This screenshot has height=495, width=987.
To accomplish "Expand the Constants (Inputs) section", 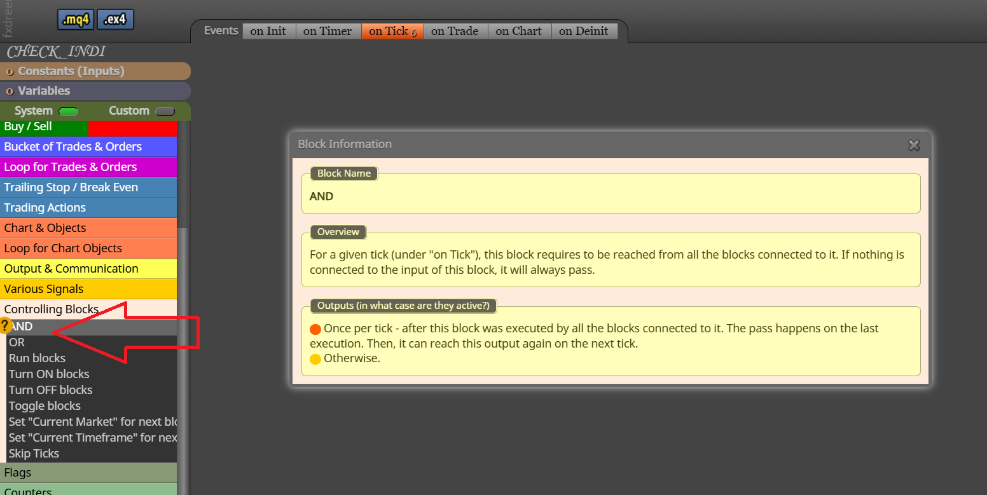I will pyautogui.click(x=95, y=71).
